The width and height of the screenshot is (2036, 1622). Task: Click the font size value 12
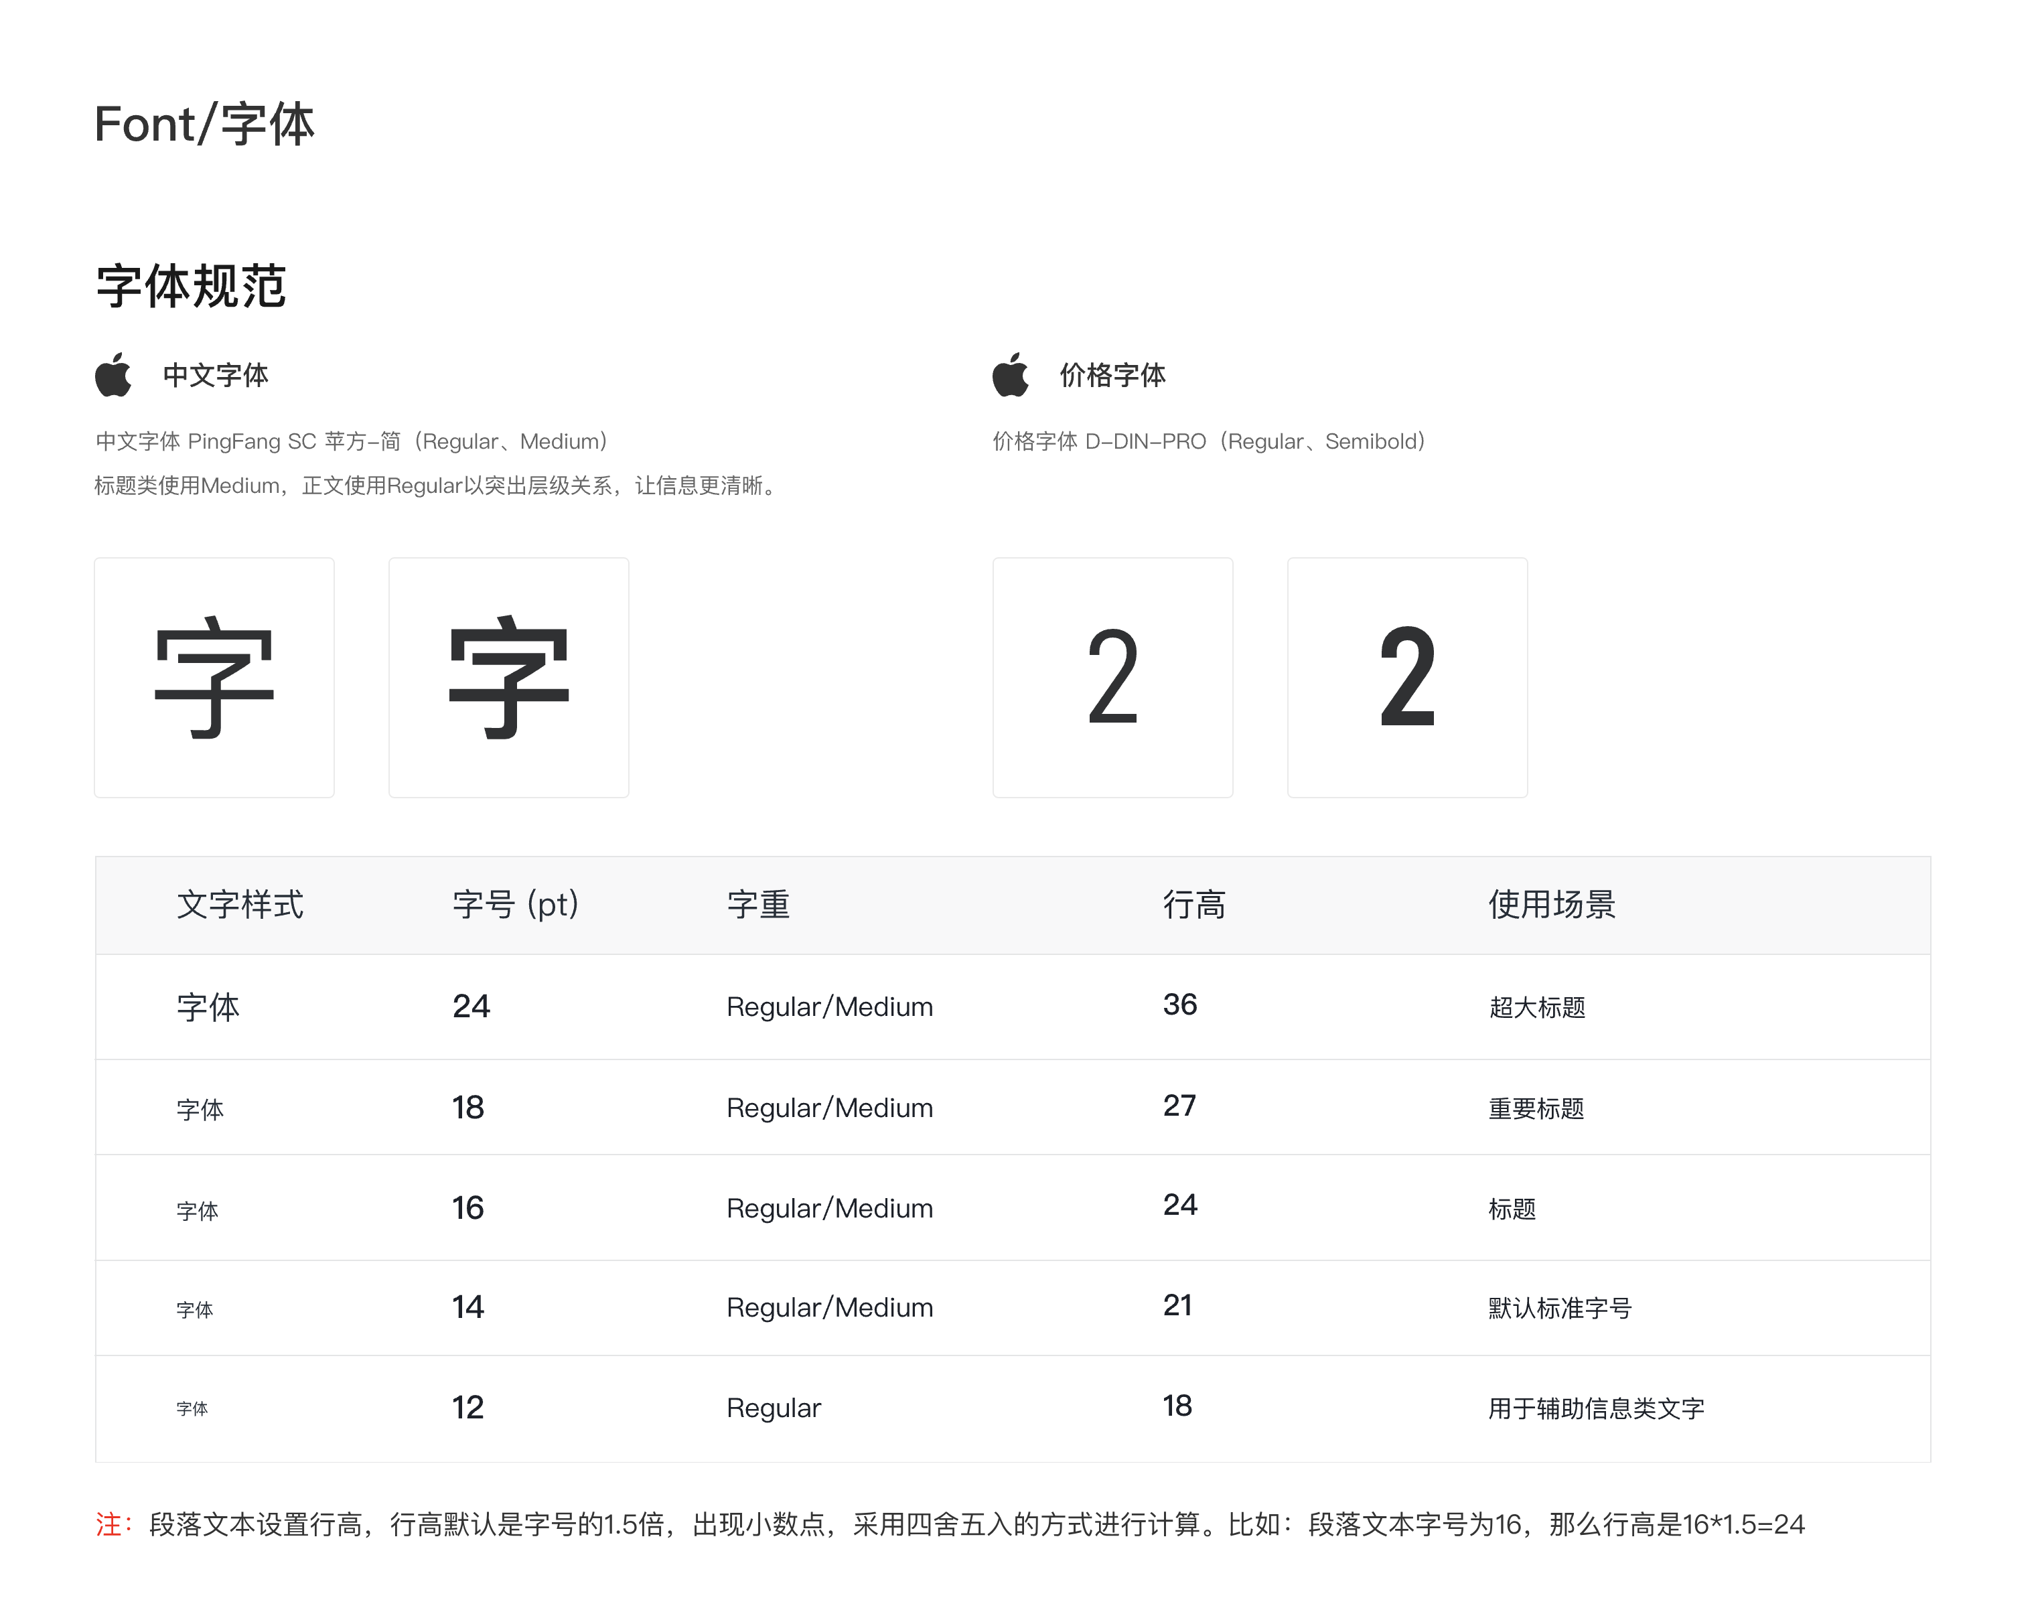[468, 1408]
